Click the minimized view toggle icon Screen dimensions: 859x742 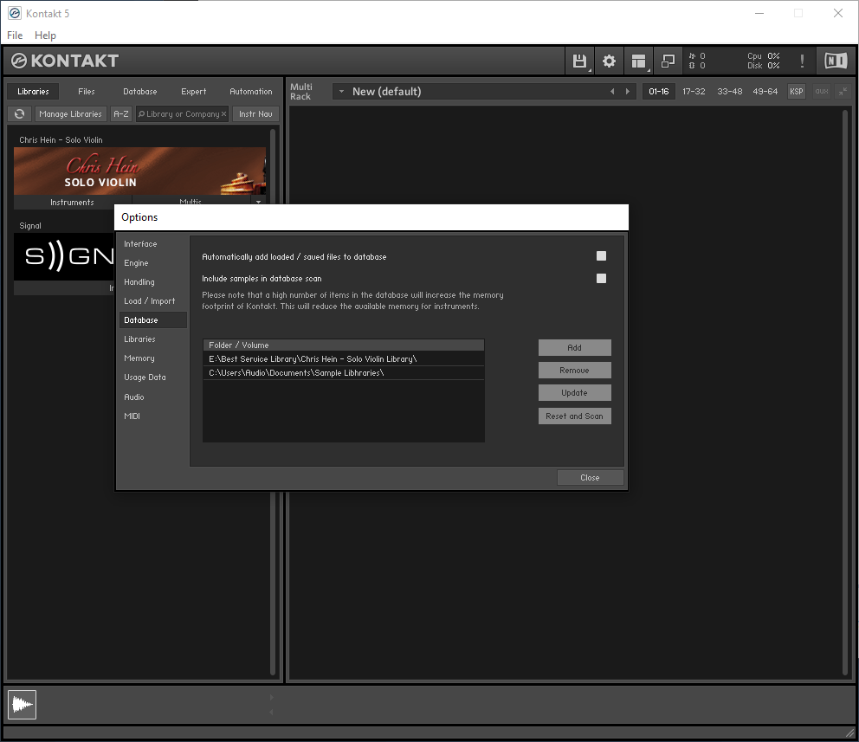(x=668, y=61)
